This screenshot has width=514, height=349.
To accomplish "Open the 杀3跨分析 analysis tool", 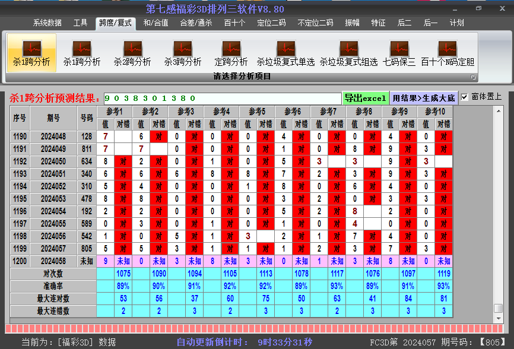I will pyautogui.click(x=183, y=53).
